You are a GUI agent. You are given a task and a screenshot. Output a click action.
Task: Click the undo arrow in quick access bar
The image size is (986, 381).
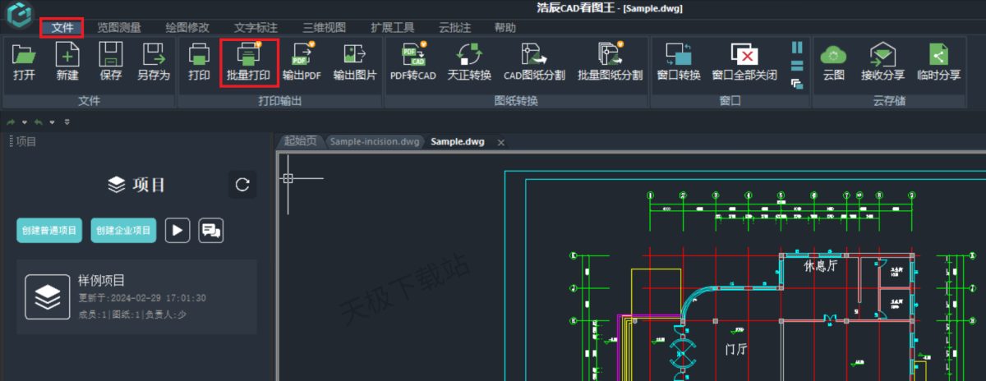click(38, 122)
